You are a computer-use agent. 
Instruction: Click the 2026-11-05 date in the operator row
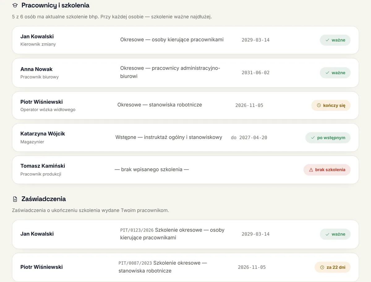(249, 105)
